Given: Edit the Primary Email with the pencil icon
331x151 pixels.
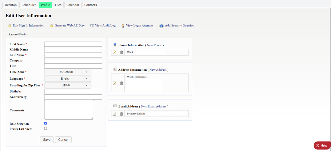Looking at the screenshot, I should coord(114,114).
